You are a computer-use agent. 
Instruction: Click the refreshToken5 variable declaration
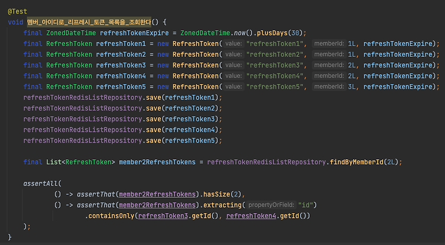tap(121, 87)
